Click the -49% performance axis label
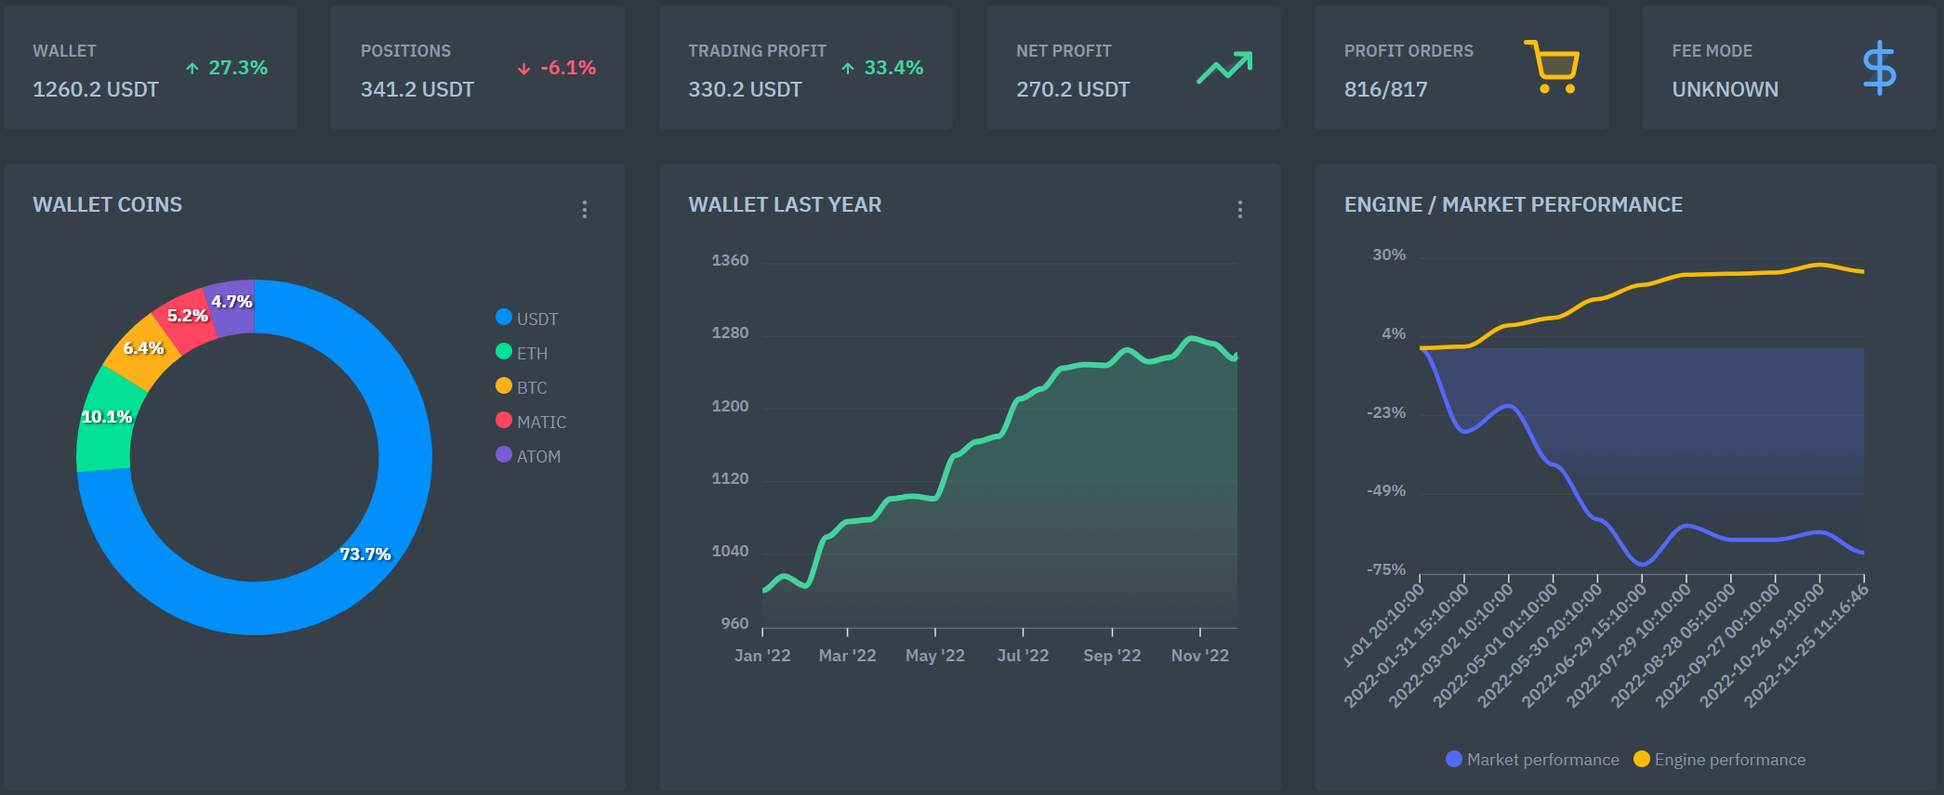This screenshot has height=795, width=1944. [x=1386, y=490]
